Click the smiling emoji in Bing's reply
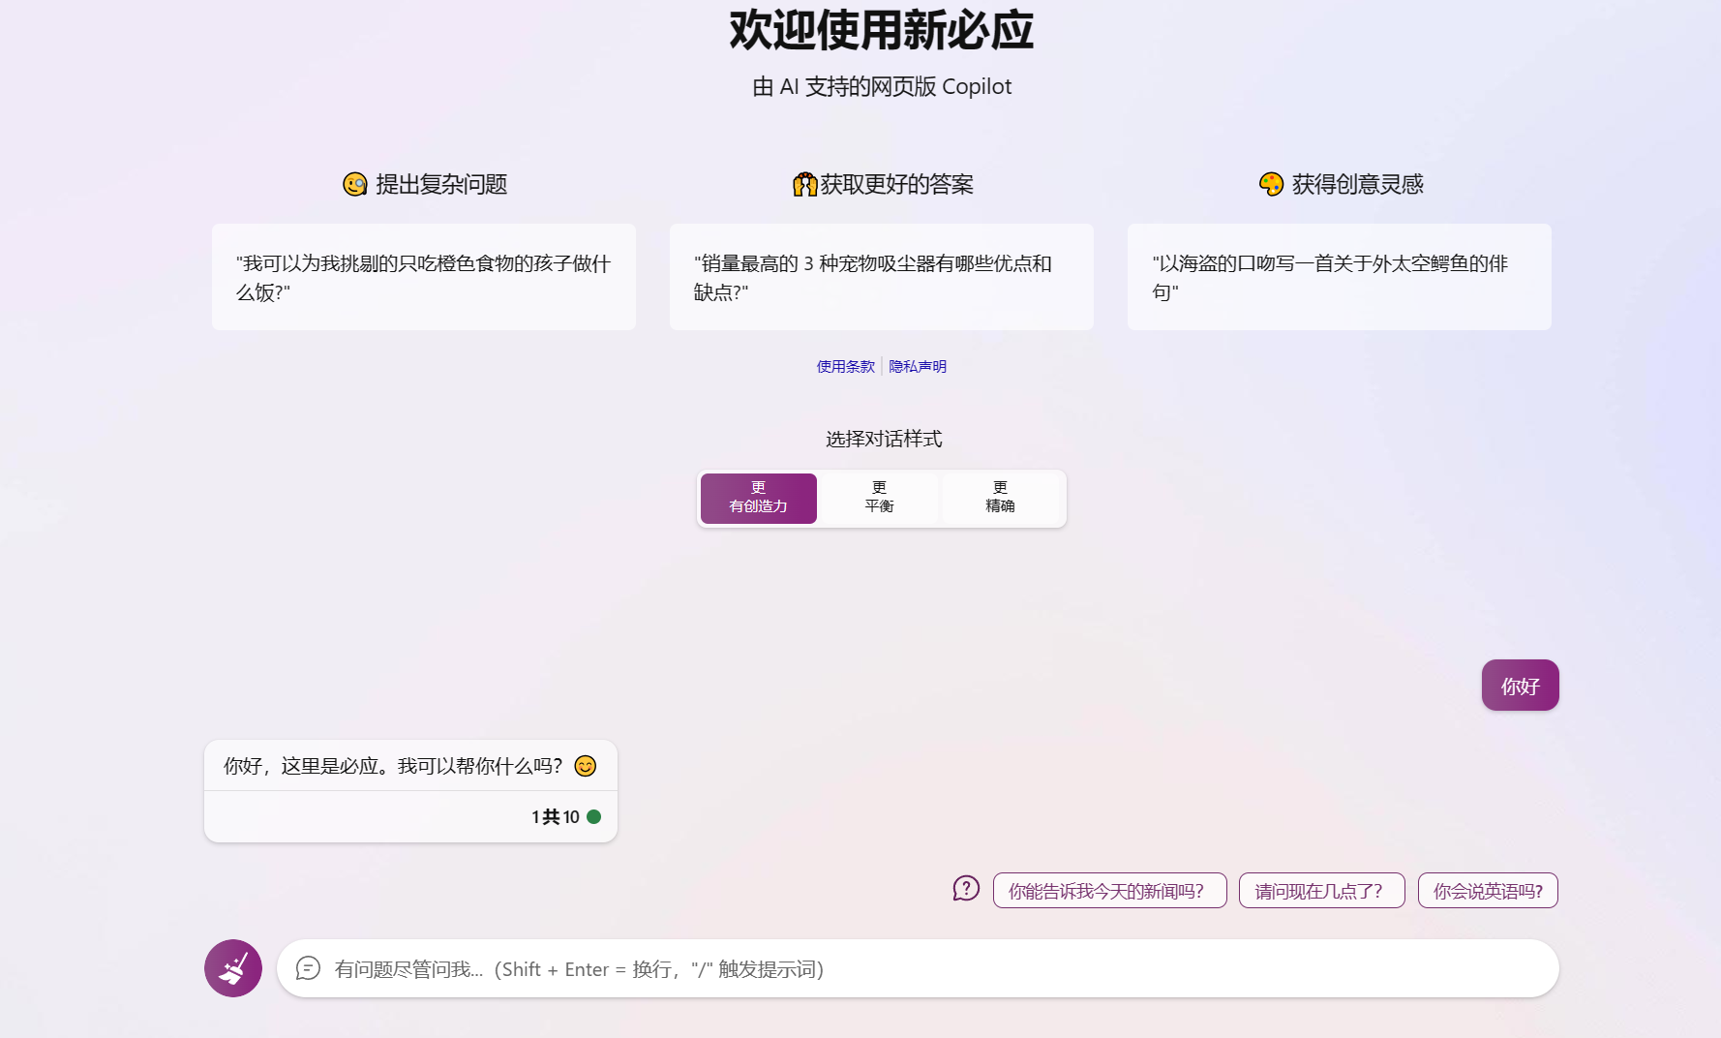The width and height of the screenshot is (1721, 1038). point(586,766)
